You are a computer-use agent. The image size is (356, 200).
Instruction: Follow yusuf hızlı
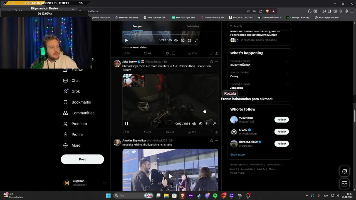(281, 120)
